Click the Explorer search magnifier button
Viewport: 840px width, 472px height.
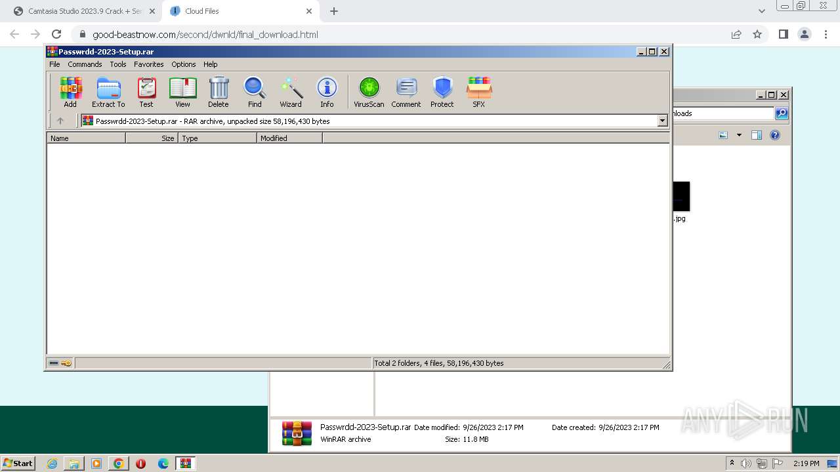782,113
